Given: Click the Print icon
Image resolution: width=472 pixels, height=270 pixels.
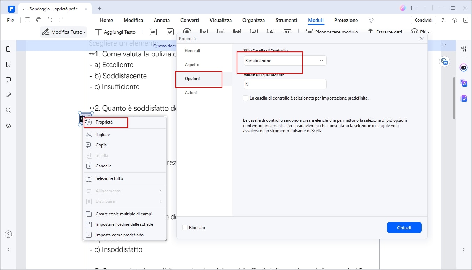Looking at the screenshot, I should pos(39,20).
